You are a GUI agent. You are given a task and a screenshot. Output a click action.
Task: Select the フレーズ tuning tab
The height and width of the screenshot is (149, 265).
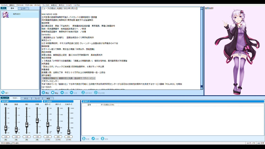(x=37, y=98)
